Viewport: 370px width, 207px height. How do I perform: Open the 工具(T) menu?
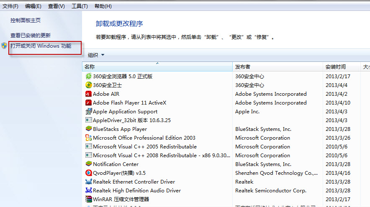tap(80, 6)
